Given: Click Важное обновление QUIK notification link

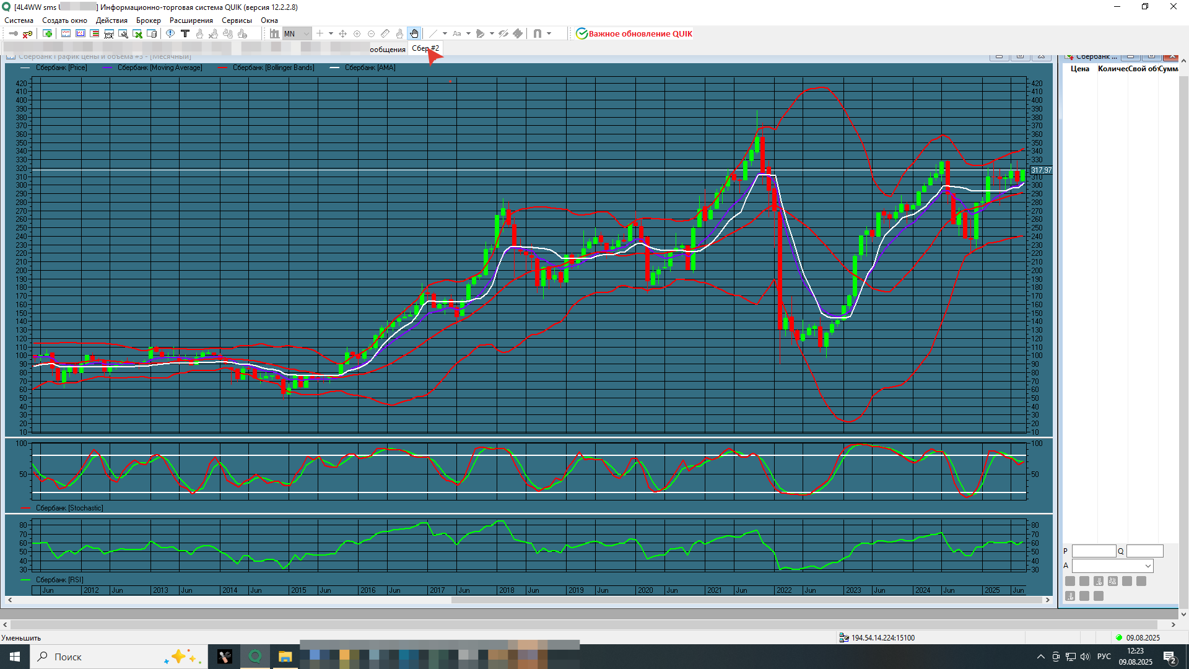Looking at the screenshot, I should point(640,34).
